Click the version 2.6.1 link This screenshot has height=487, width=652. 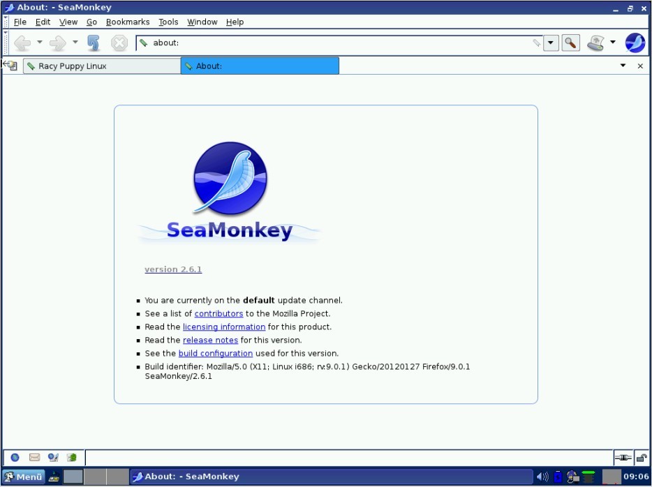pos(173,269)
